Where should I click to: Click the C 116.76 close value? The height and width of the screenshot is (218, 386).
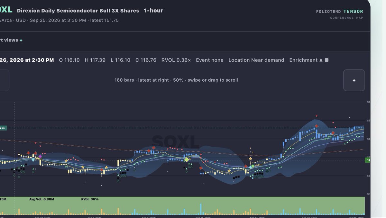tap(146, 60)
